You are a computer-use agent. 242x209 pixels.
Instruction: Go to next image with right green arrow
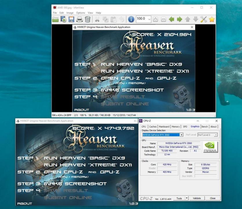point(180,19)
